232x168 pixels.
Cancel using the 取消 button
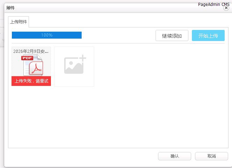[211, 156]
